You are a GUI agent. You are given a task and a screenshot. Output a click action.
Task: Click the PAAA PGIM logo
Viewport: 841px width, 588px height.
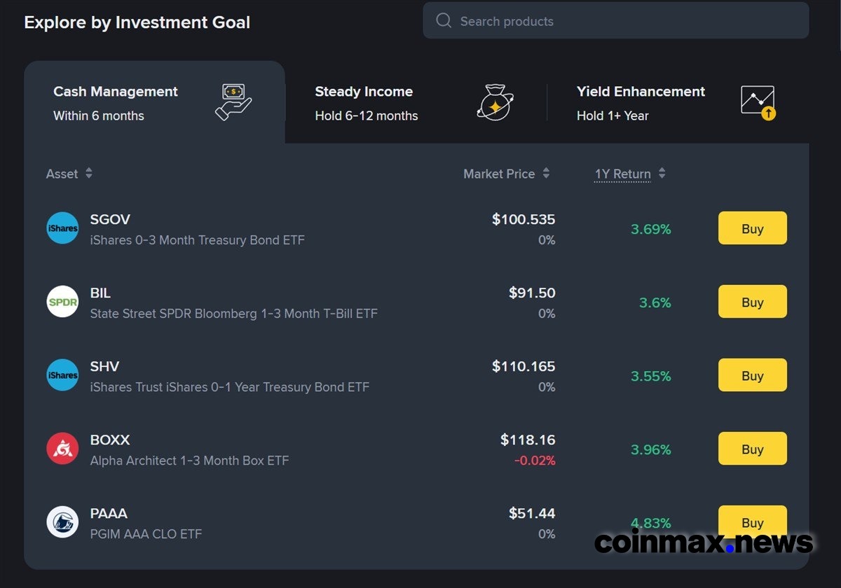(x=62, y=522)
